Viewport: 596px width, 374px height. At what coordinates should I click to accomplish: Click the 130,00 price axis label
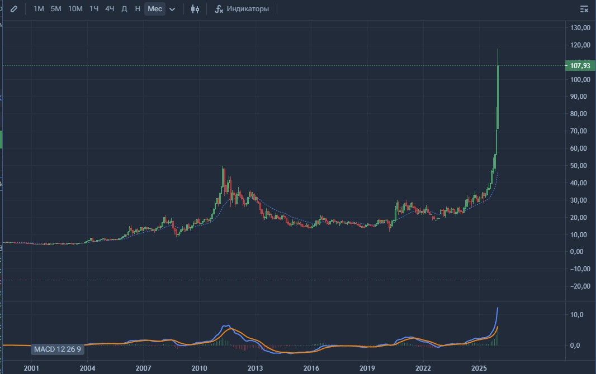click(580, 28)
